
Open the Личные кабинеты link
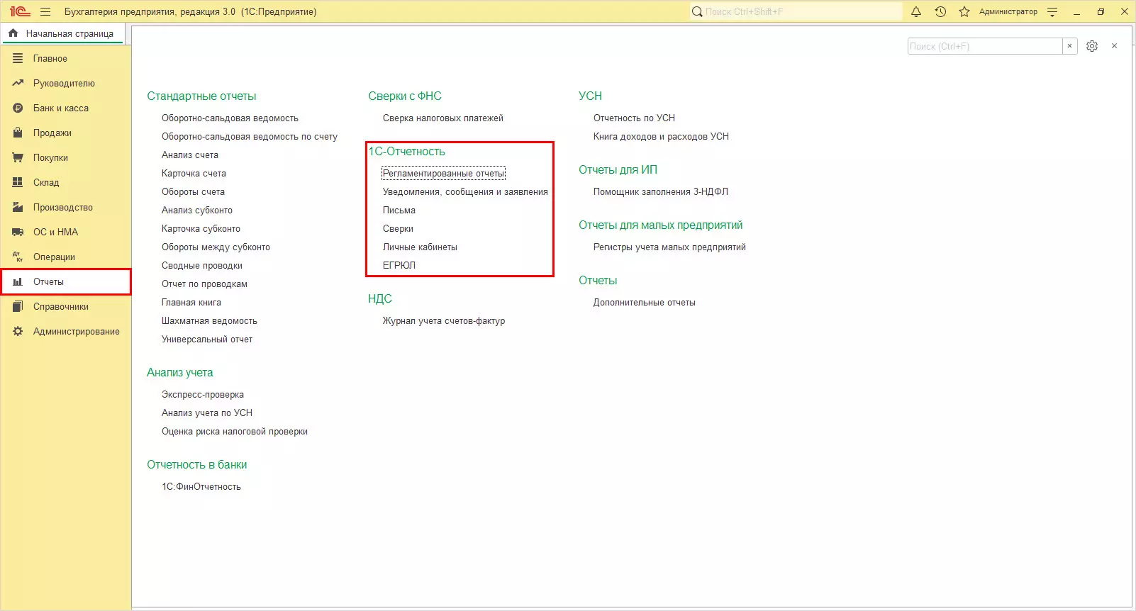(x=420, y=247)
